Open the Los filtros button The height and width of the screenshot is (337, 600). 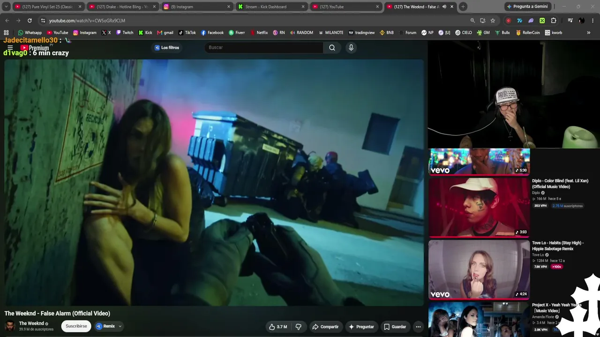(167, 47)
